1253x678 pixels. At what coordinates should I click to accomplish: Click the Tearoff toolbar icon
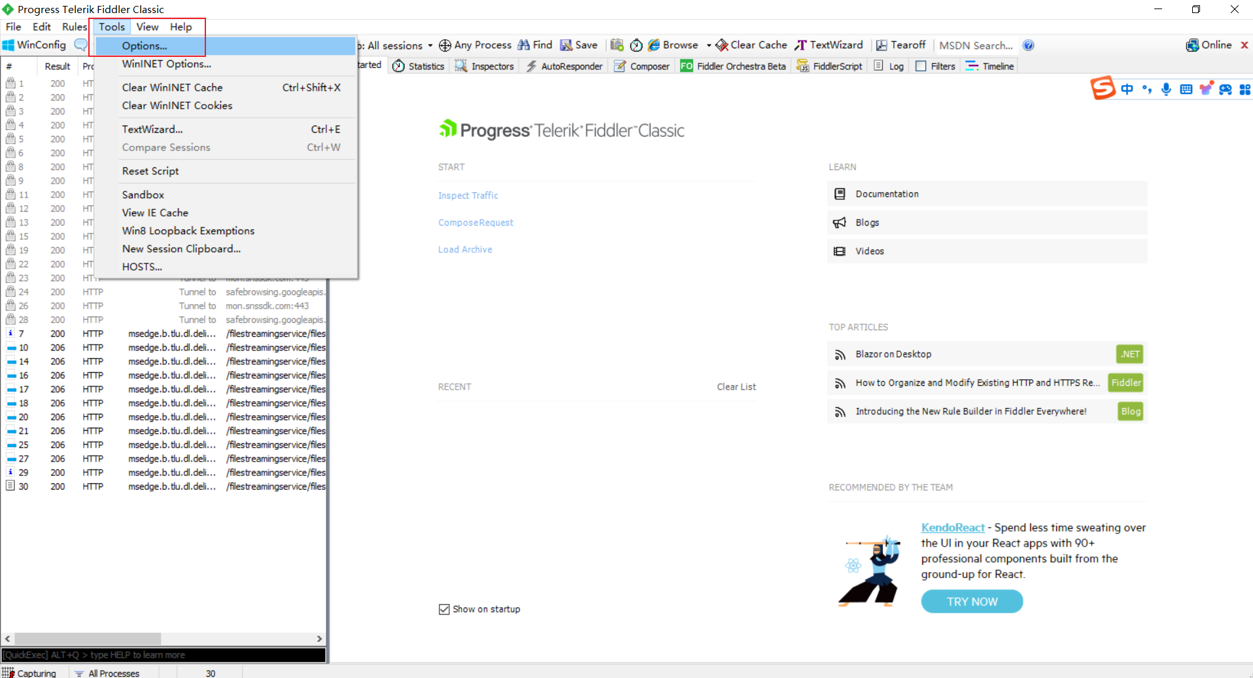[x=882, y=45]
